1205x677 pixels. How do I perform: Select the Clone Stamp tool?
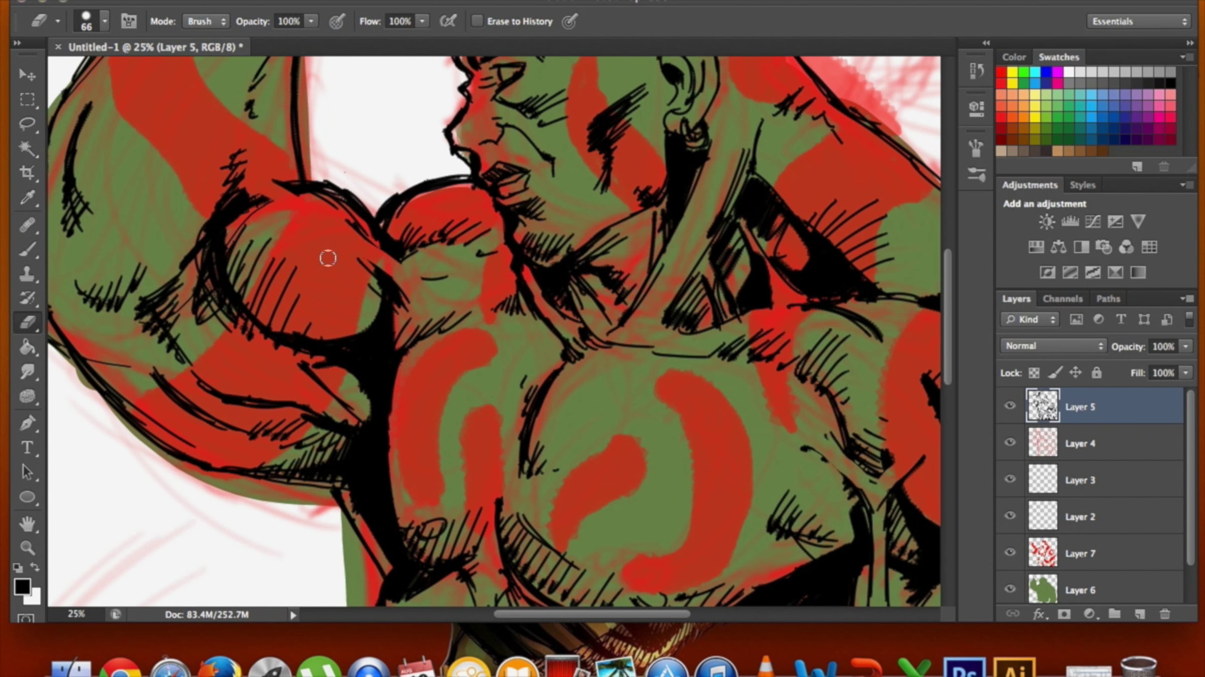[27, 274]
